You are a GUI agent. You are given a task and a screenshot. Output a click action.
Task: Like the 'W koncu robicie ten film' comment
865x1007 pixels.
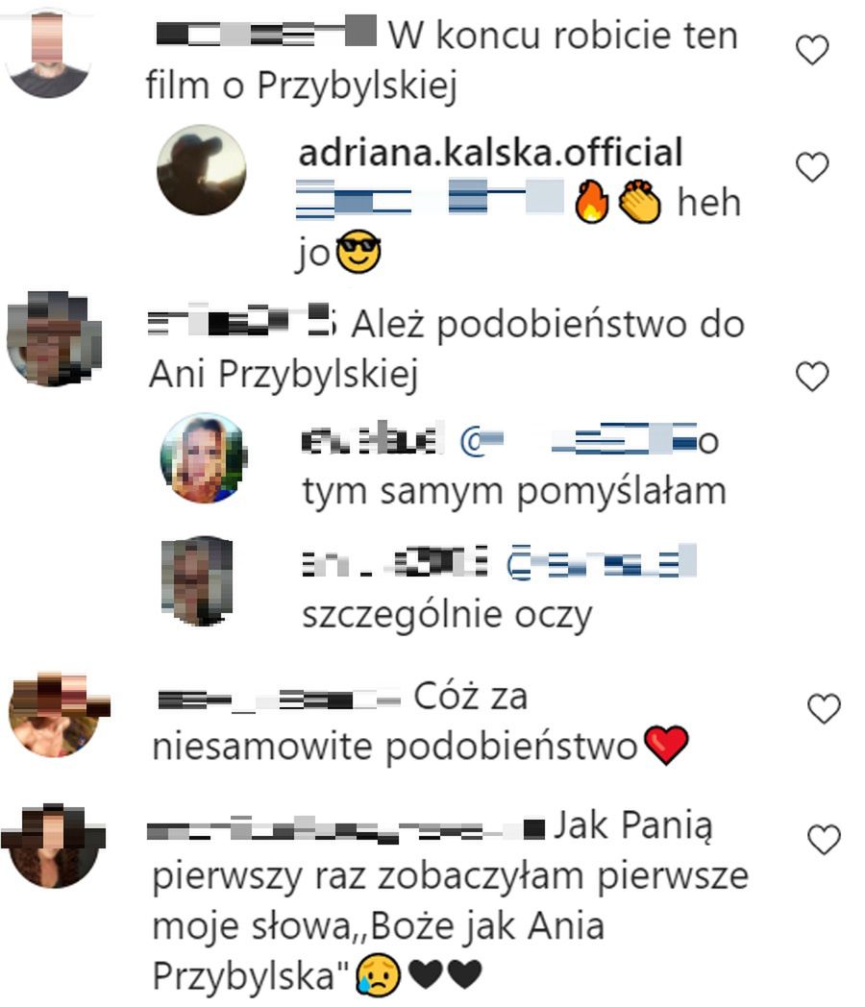[x=812, y=50]
